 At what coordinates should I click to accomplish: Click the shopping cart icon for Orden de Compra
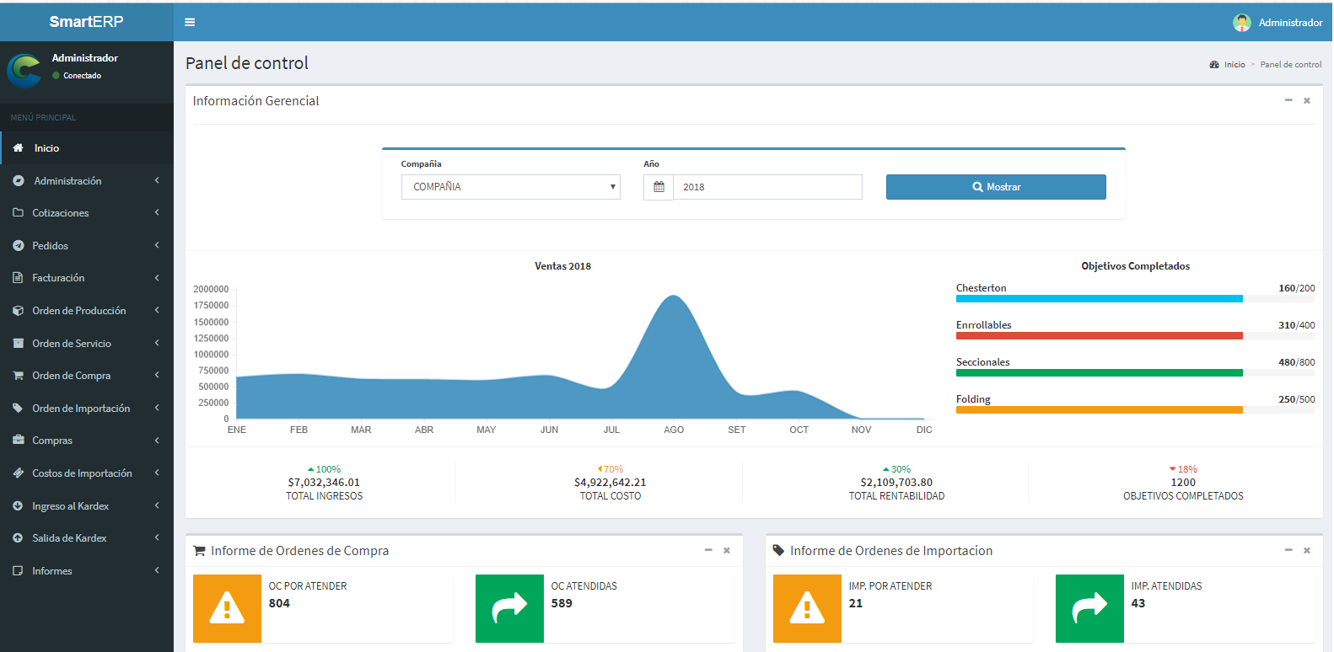click(18, 376)
